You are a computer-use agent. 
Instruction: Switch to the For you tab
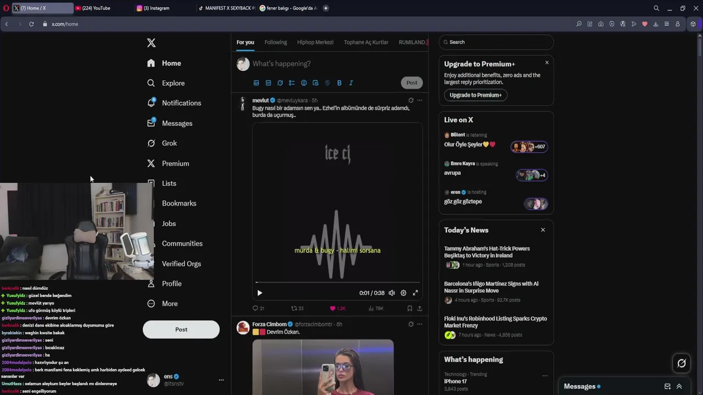point(246,42)
